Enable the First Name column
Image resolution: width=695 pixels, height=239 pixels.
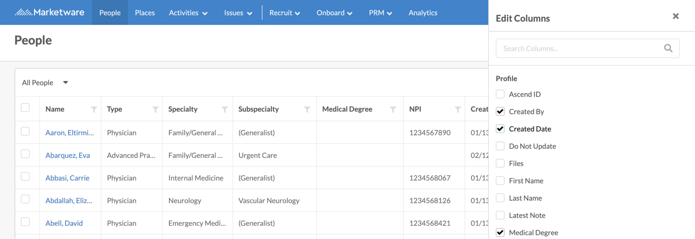coord(500,181)
